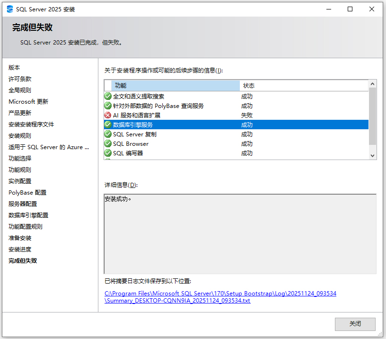Click the 安装规则 step
Image resolution: width=386 pixels, height=339 pixels.
coord(20,136)
